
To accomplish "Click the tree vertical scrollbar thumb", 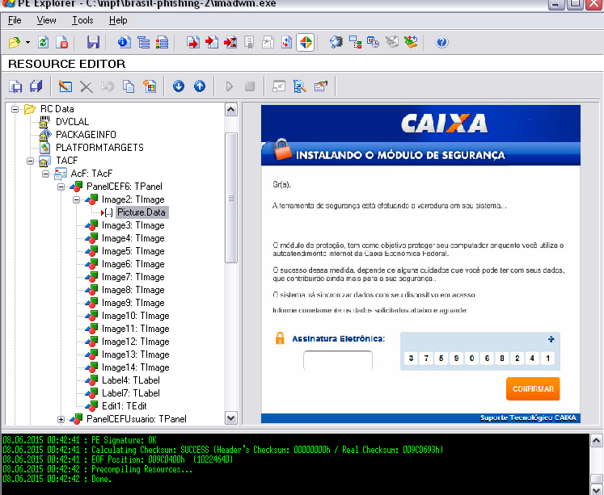I will [x=230, y=198].
